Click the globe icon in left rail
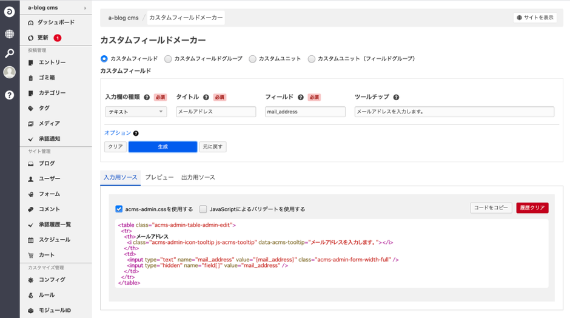Viewport: 570px width, 318px height. click(9, 34)
